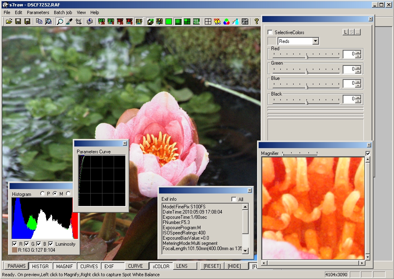Open the File menu
Viewport: 394px width, 279px height.
[7, 12]
